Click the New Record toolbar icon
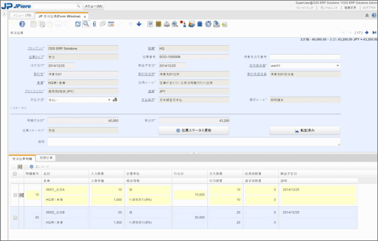The width and height of the screenshot is (378, 241). [33, 24]
